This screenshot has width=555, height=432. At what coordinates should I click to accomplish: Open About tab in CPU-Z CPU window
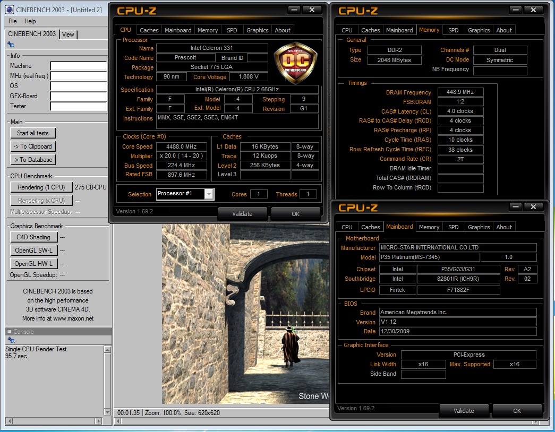[283, 30]
